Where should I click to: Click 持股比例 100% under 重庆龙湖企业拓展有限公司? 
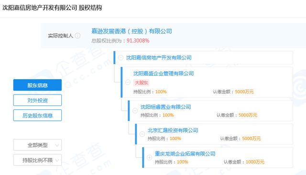[x=183, y=162]
